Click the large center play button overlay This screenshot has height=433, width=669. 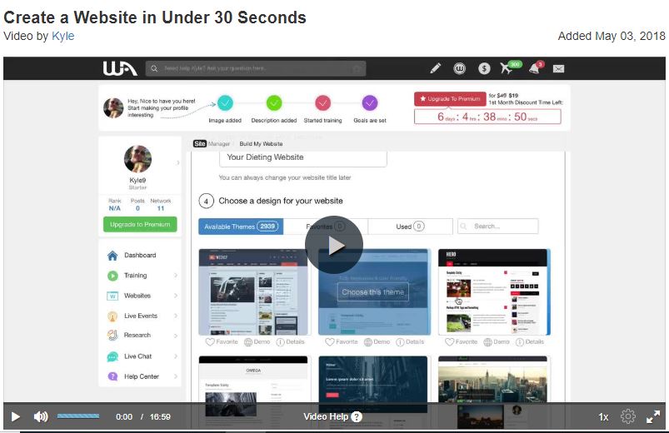[334, 246]
